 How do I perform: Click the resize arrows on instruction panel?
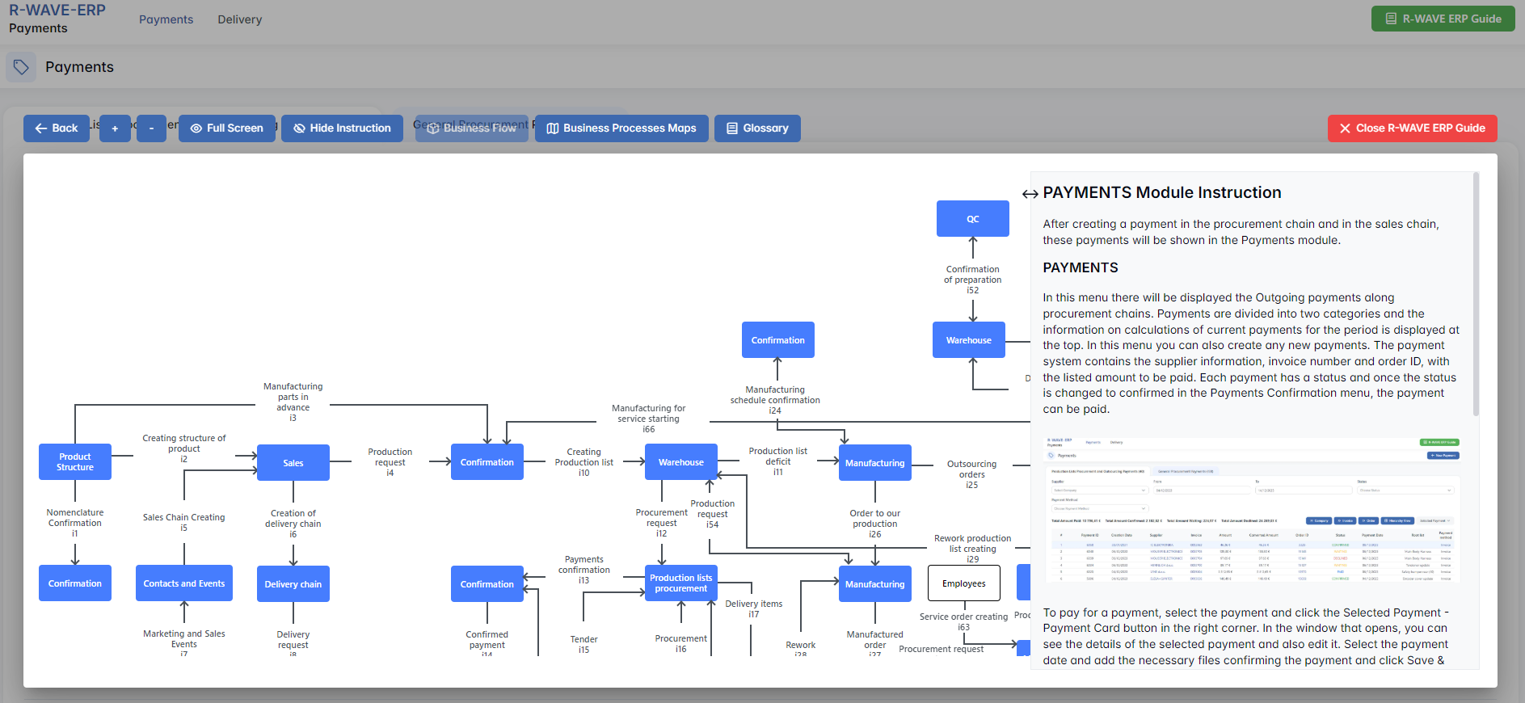tap(1030, 194)
